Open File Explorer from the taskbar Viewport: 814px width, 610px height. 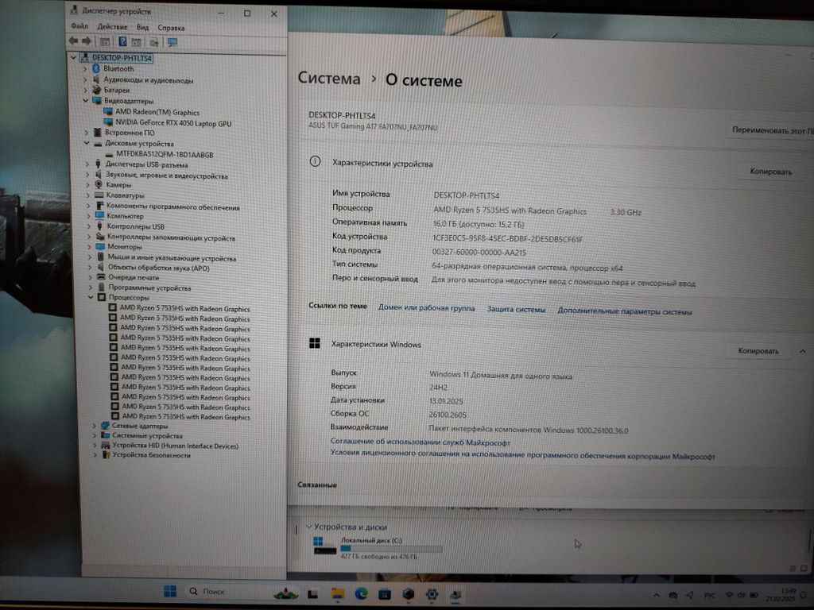click(337, 593)
